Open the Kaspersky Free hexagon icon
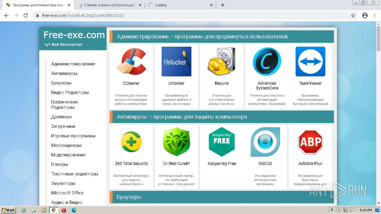Image resolution: width=381 pixels, height=214 pixels. [x=222, y=142]
